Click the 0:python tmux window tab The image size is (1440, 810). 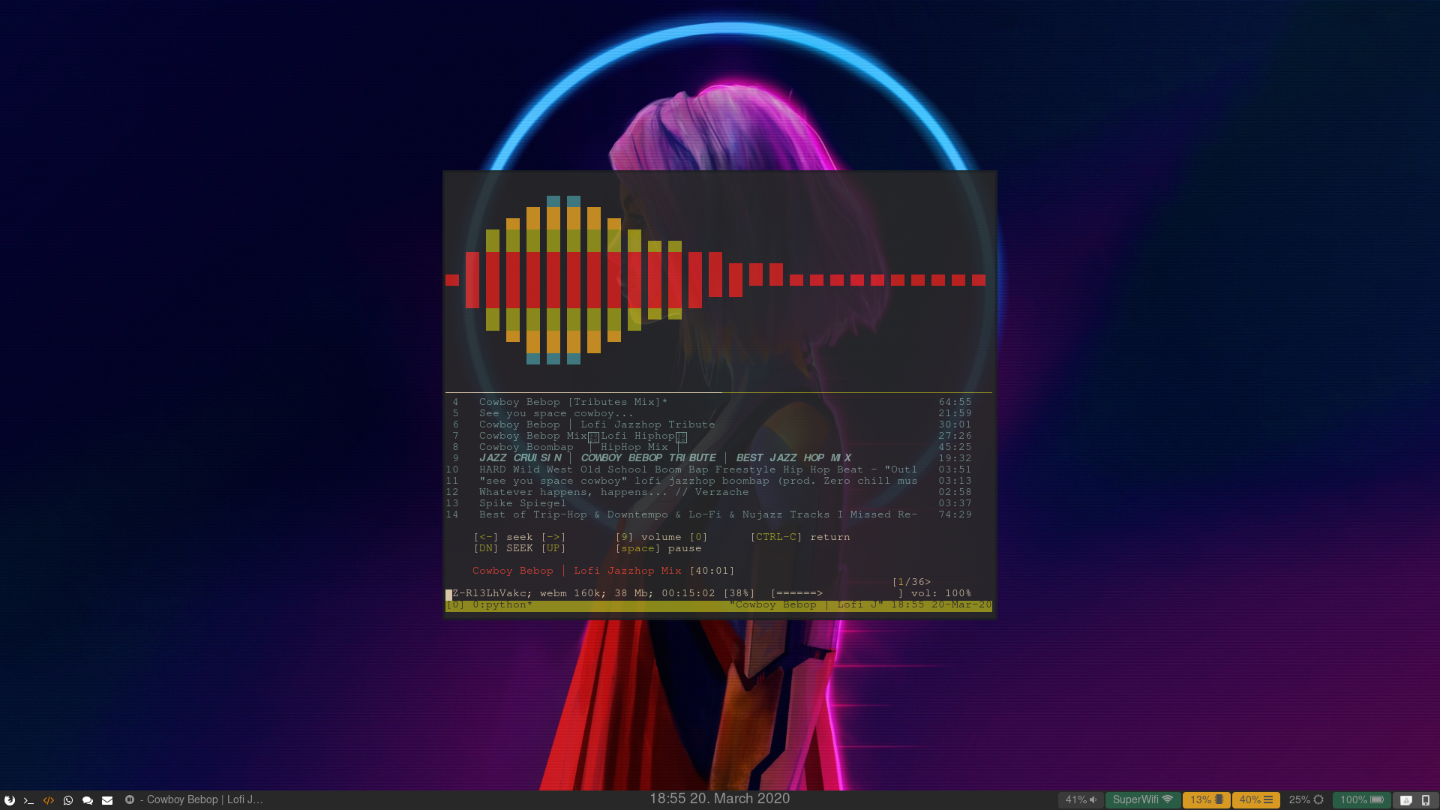point(502,605)
